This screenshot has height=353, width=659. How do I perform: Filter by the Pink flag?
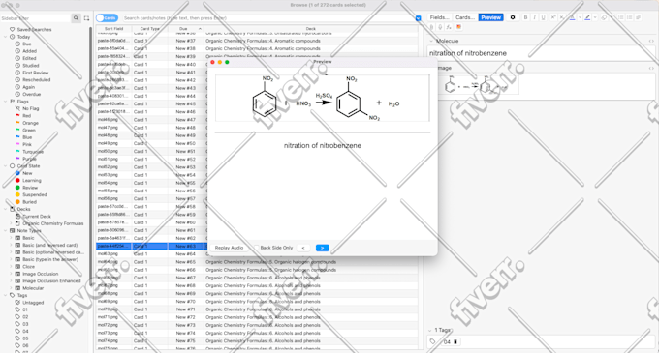[27, 144]
